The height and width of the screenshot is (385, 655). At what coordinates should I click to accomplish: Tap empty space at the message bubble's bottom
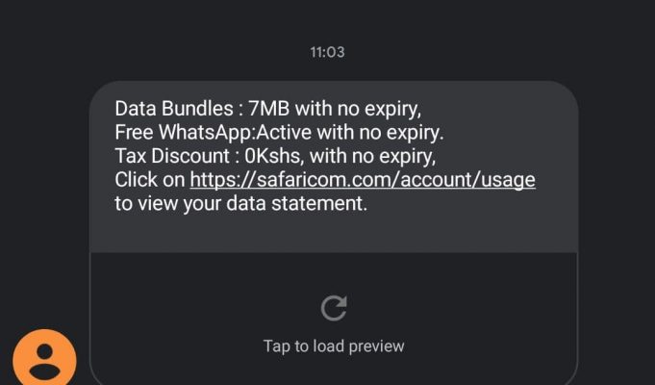point(334,234)
